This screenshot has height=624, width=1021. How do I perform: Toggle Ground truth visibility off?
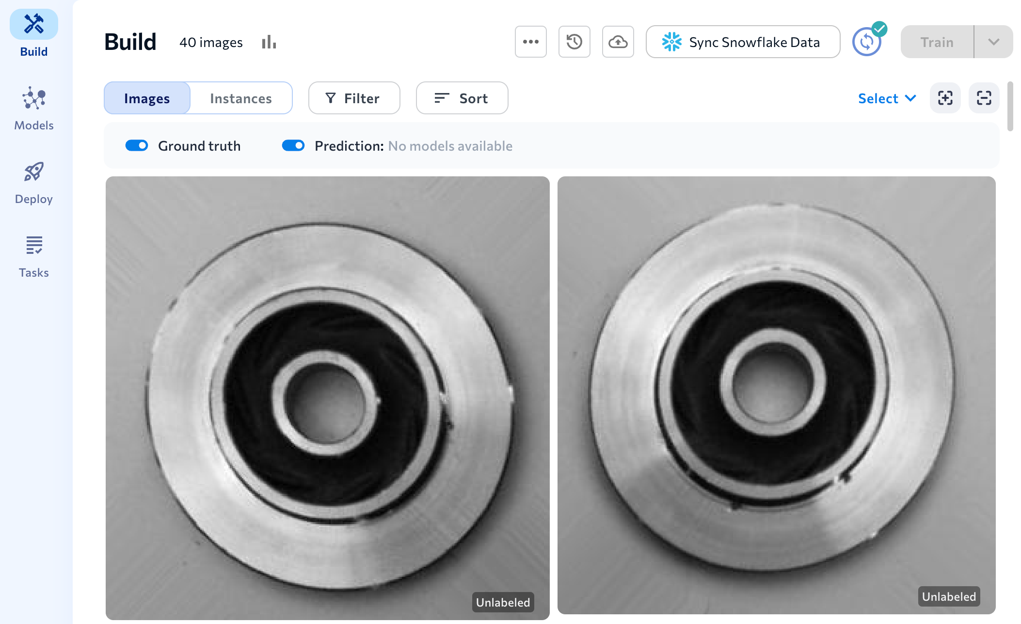click(137, 146)
